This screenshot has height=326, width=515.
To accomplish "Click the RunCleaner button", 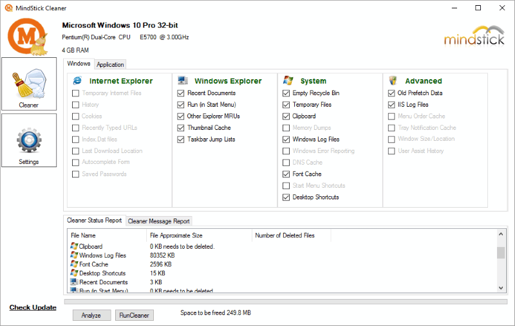I will (x=134, y=315).
